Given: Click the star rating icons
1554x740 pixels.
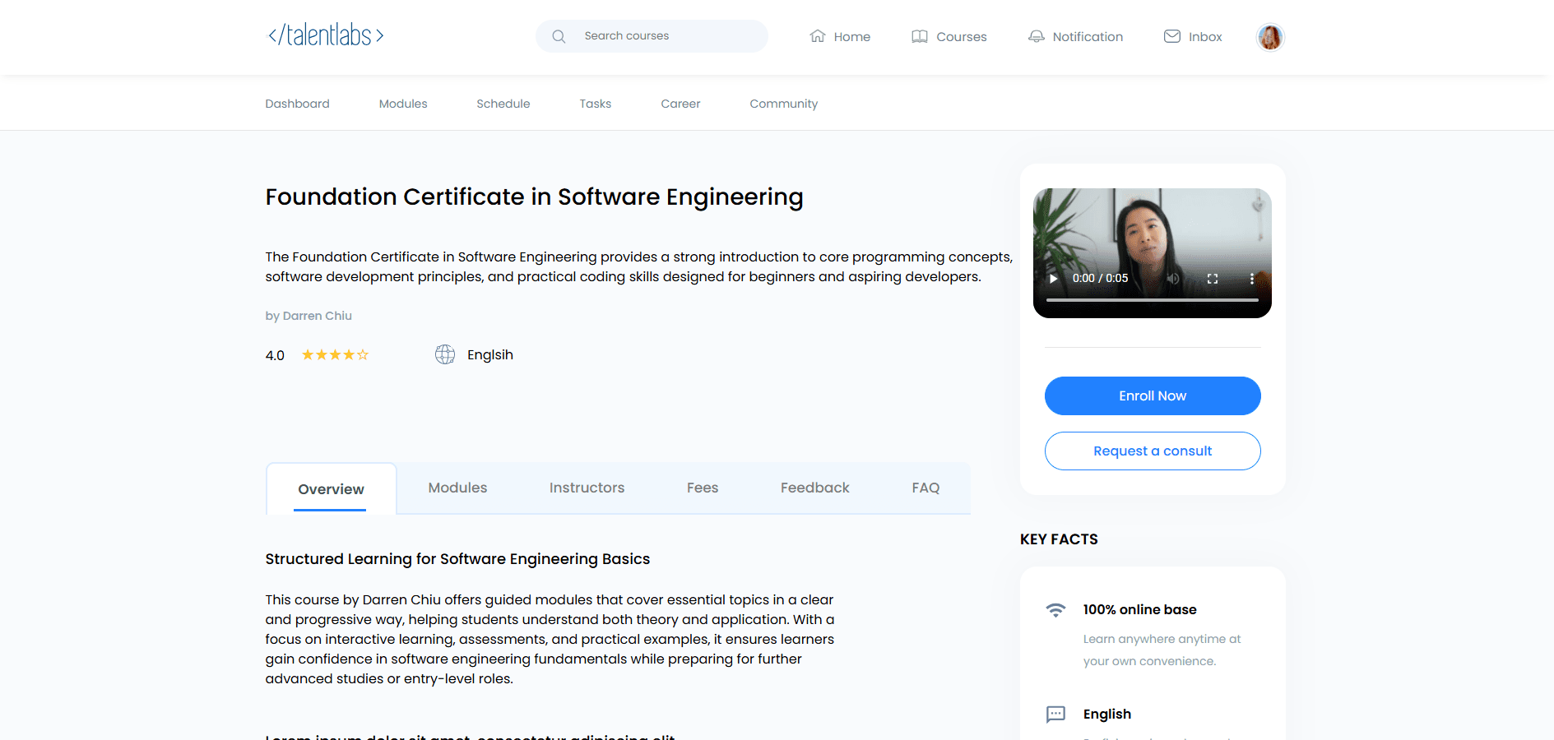Looking at the screenshot, I should [x=335, y=355].
